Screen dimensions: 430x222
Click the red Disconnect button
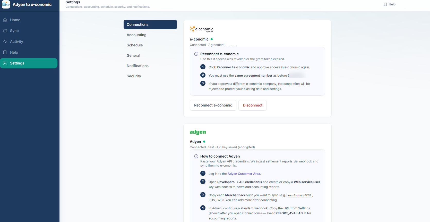[253, 105]
